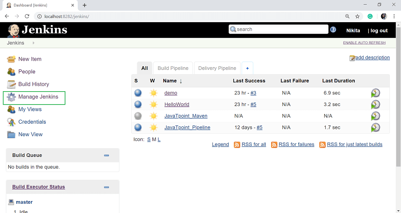This screenshot has width=401, height=213.
Task: Open the Grammarly extension icon
Action: pos(370,16)
